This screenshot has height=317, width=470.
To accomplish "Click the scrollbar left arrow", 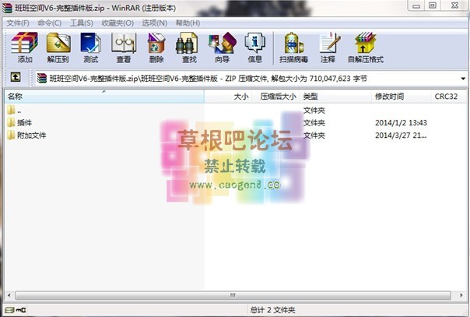I will (x=9, y=295).
